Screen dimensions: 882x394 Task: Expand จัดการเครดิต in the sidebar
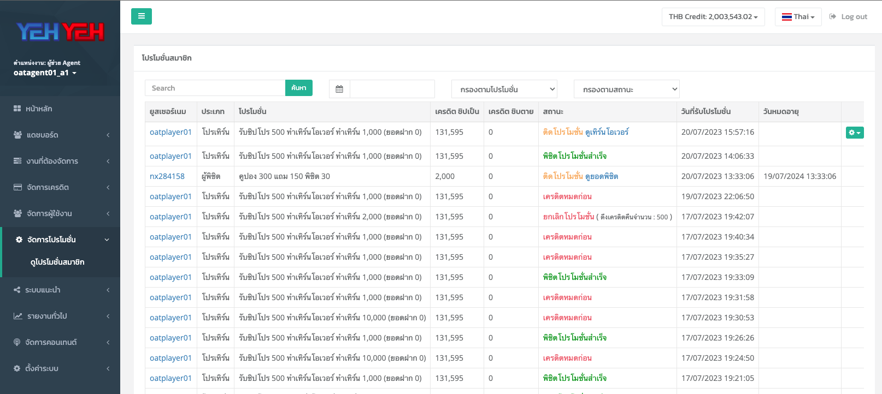pos(60,187)
